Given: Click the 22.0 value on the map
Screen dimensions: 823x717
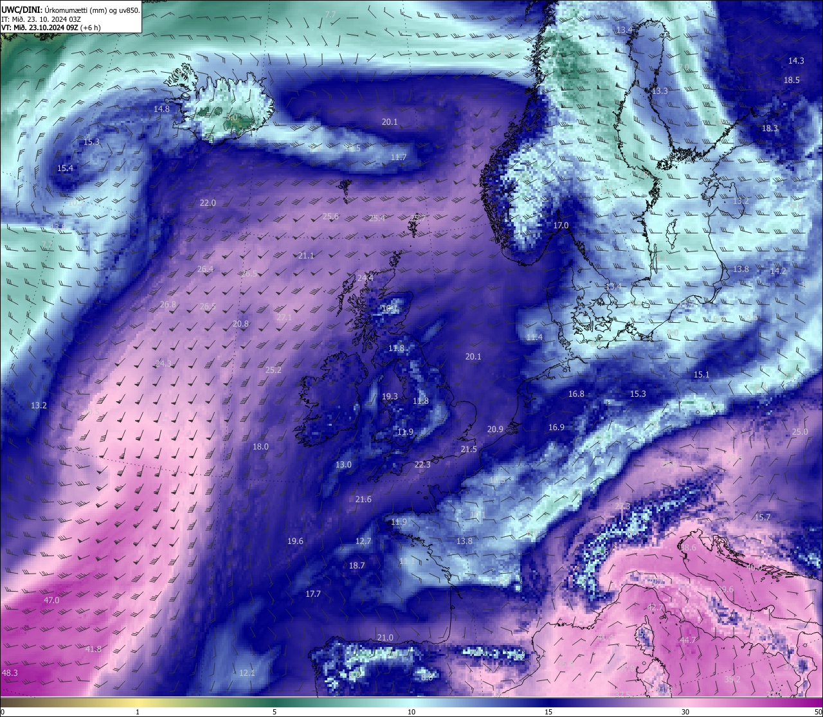Looking at the screenshot, I should point(208,203).
